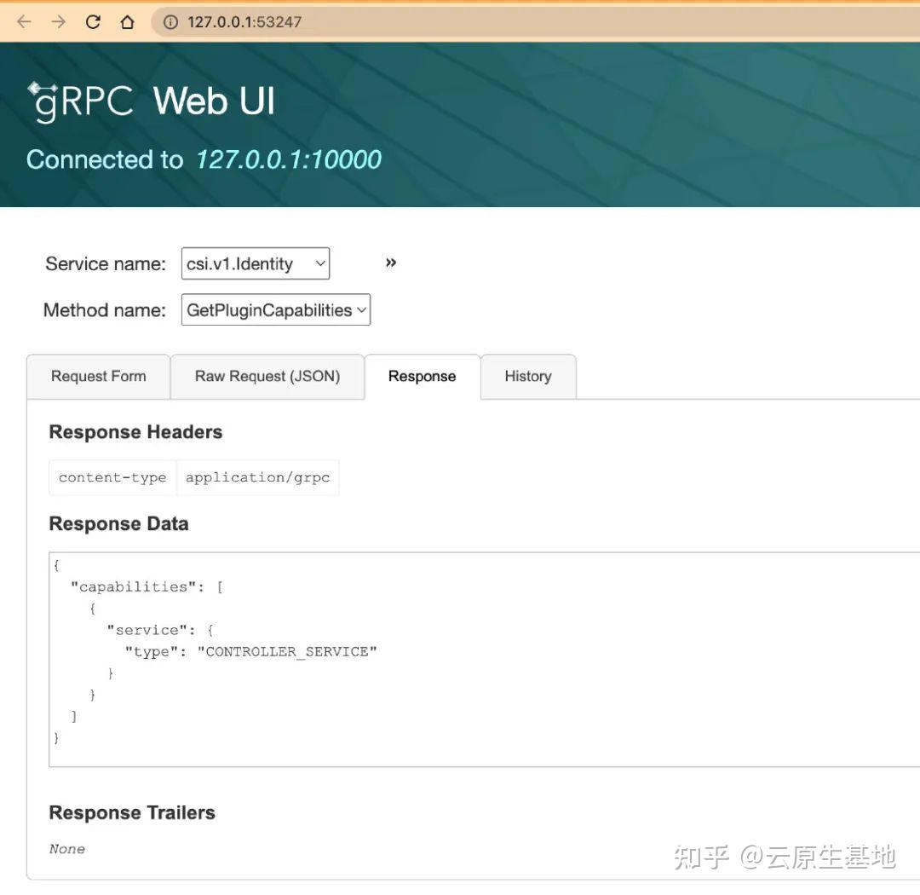Viewport: 920px width, 895px height.
Task: Click the "CONTROLLER_SERVICE" value in response
Action: (287, 651)
